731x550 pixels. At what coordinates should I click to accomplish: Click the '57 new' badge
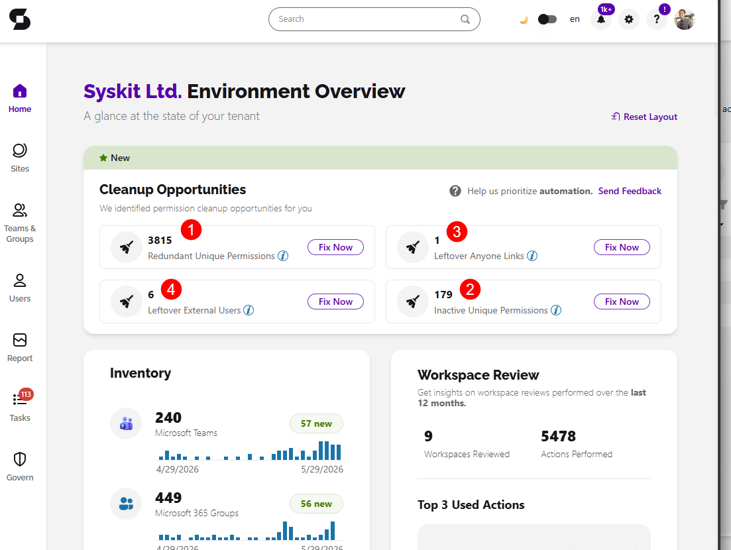pos(316,423)
